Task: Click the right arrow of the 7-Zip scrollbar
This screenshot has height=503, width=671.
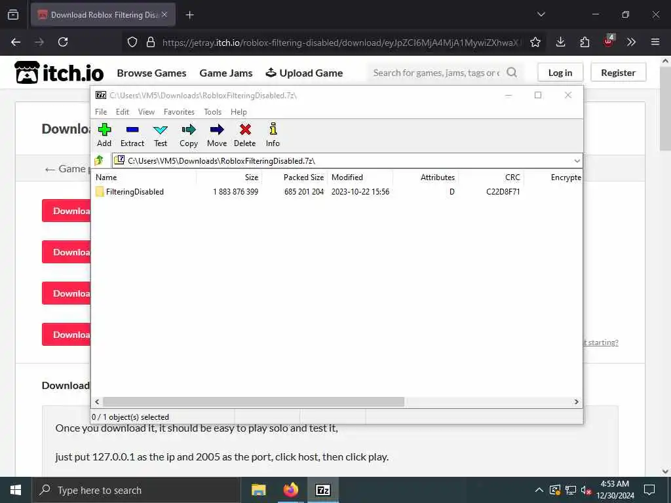Action: tap(577, 401)
